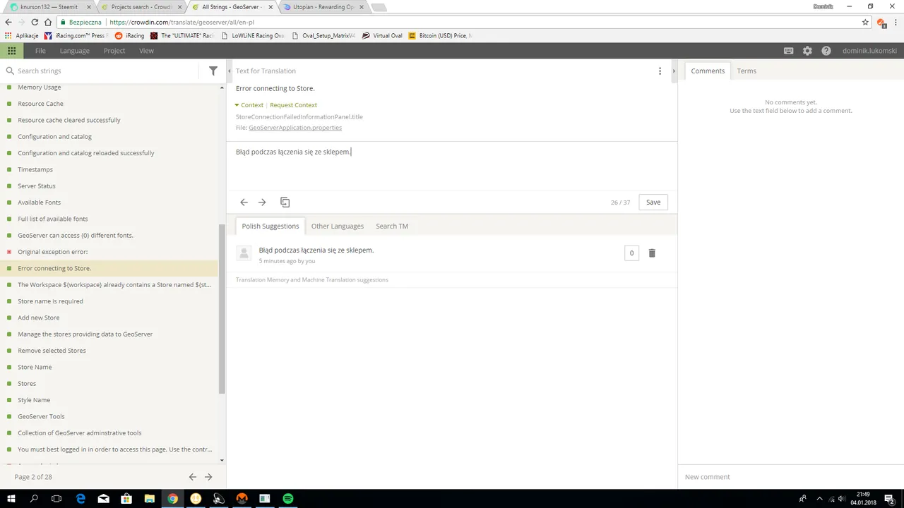Click in the translation text area
904x508 pixels.
pyautogui.click(x=452, y=166)
